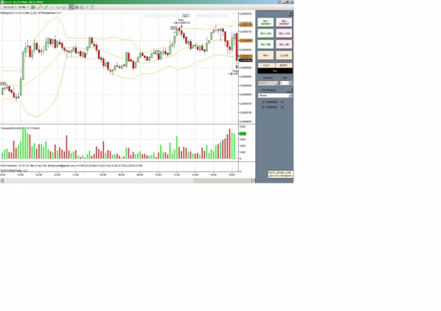Click the CLOSE position button
The width and height of the screenshot is (441, 311).
point(284,56)
